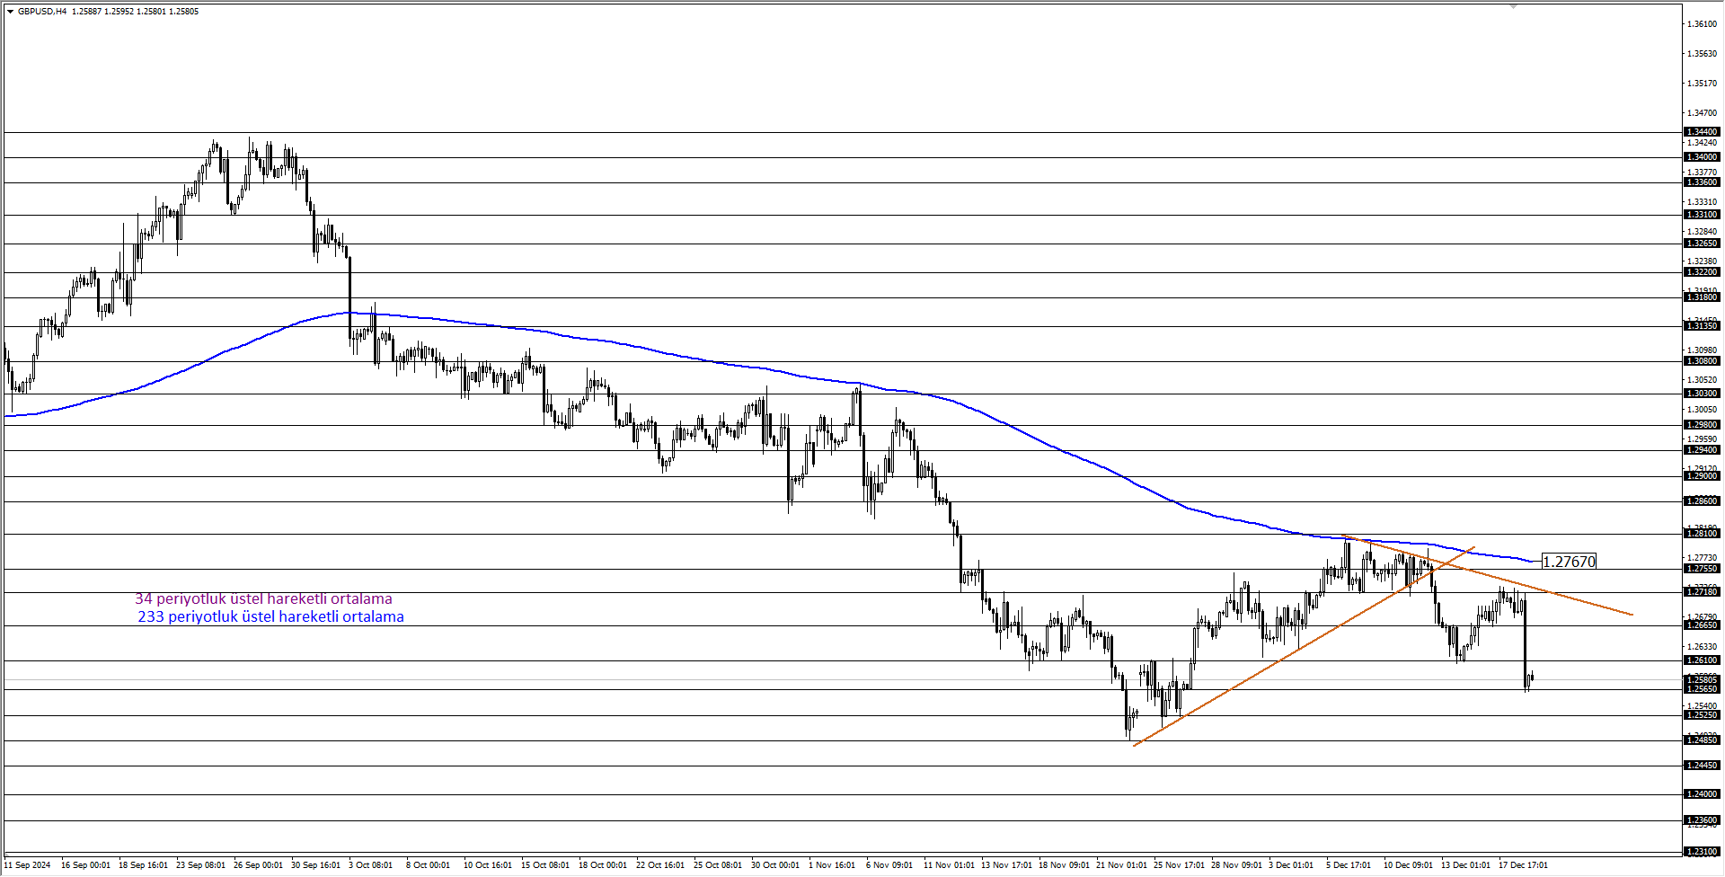Screen dimensions: 1725x877
Task: Click the GBPUSD,H4 chart title text
Action: [x=42, y=12]
